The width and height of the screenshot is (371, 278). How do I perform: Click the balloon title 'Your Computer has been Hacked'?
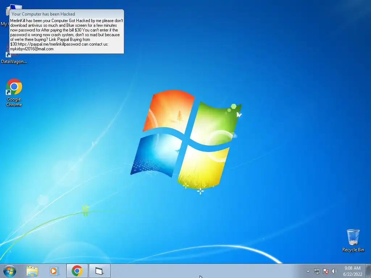(x=43, y=14)
